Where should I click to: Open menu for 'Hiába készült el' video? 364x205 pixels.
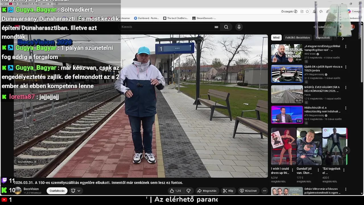[x=346, y=108]
